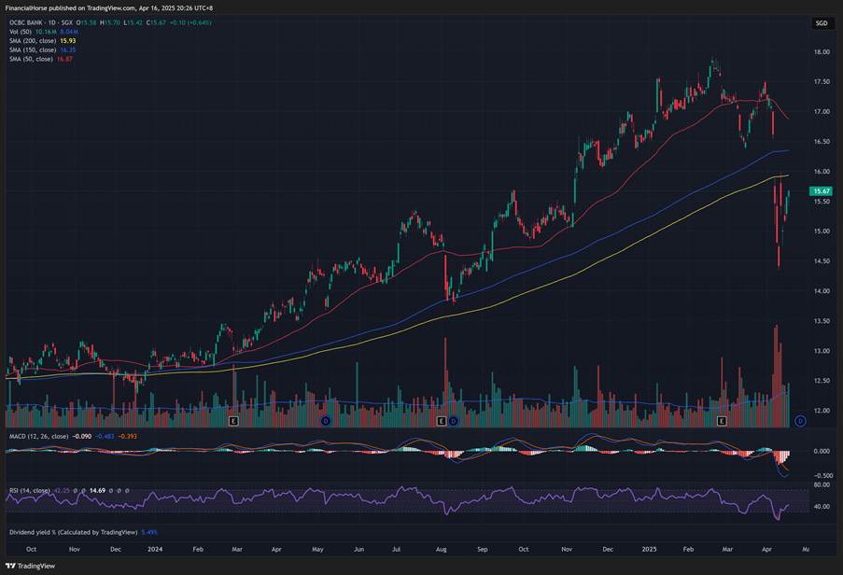Click the 16.00 price axis label
This screenshot has height=575, width=843.
[821, 172]
